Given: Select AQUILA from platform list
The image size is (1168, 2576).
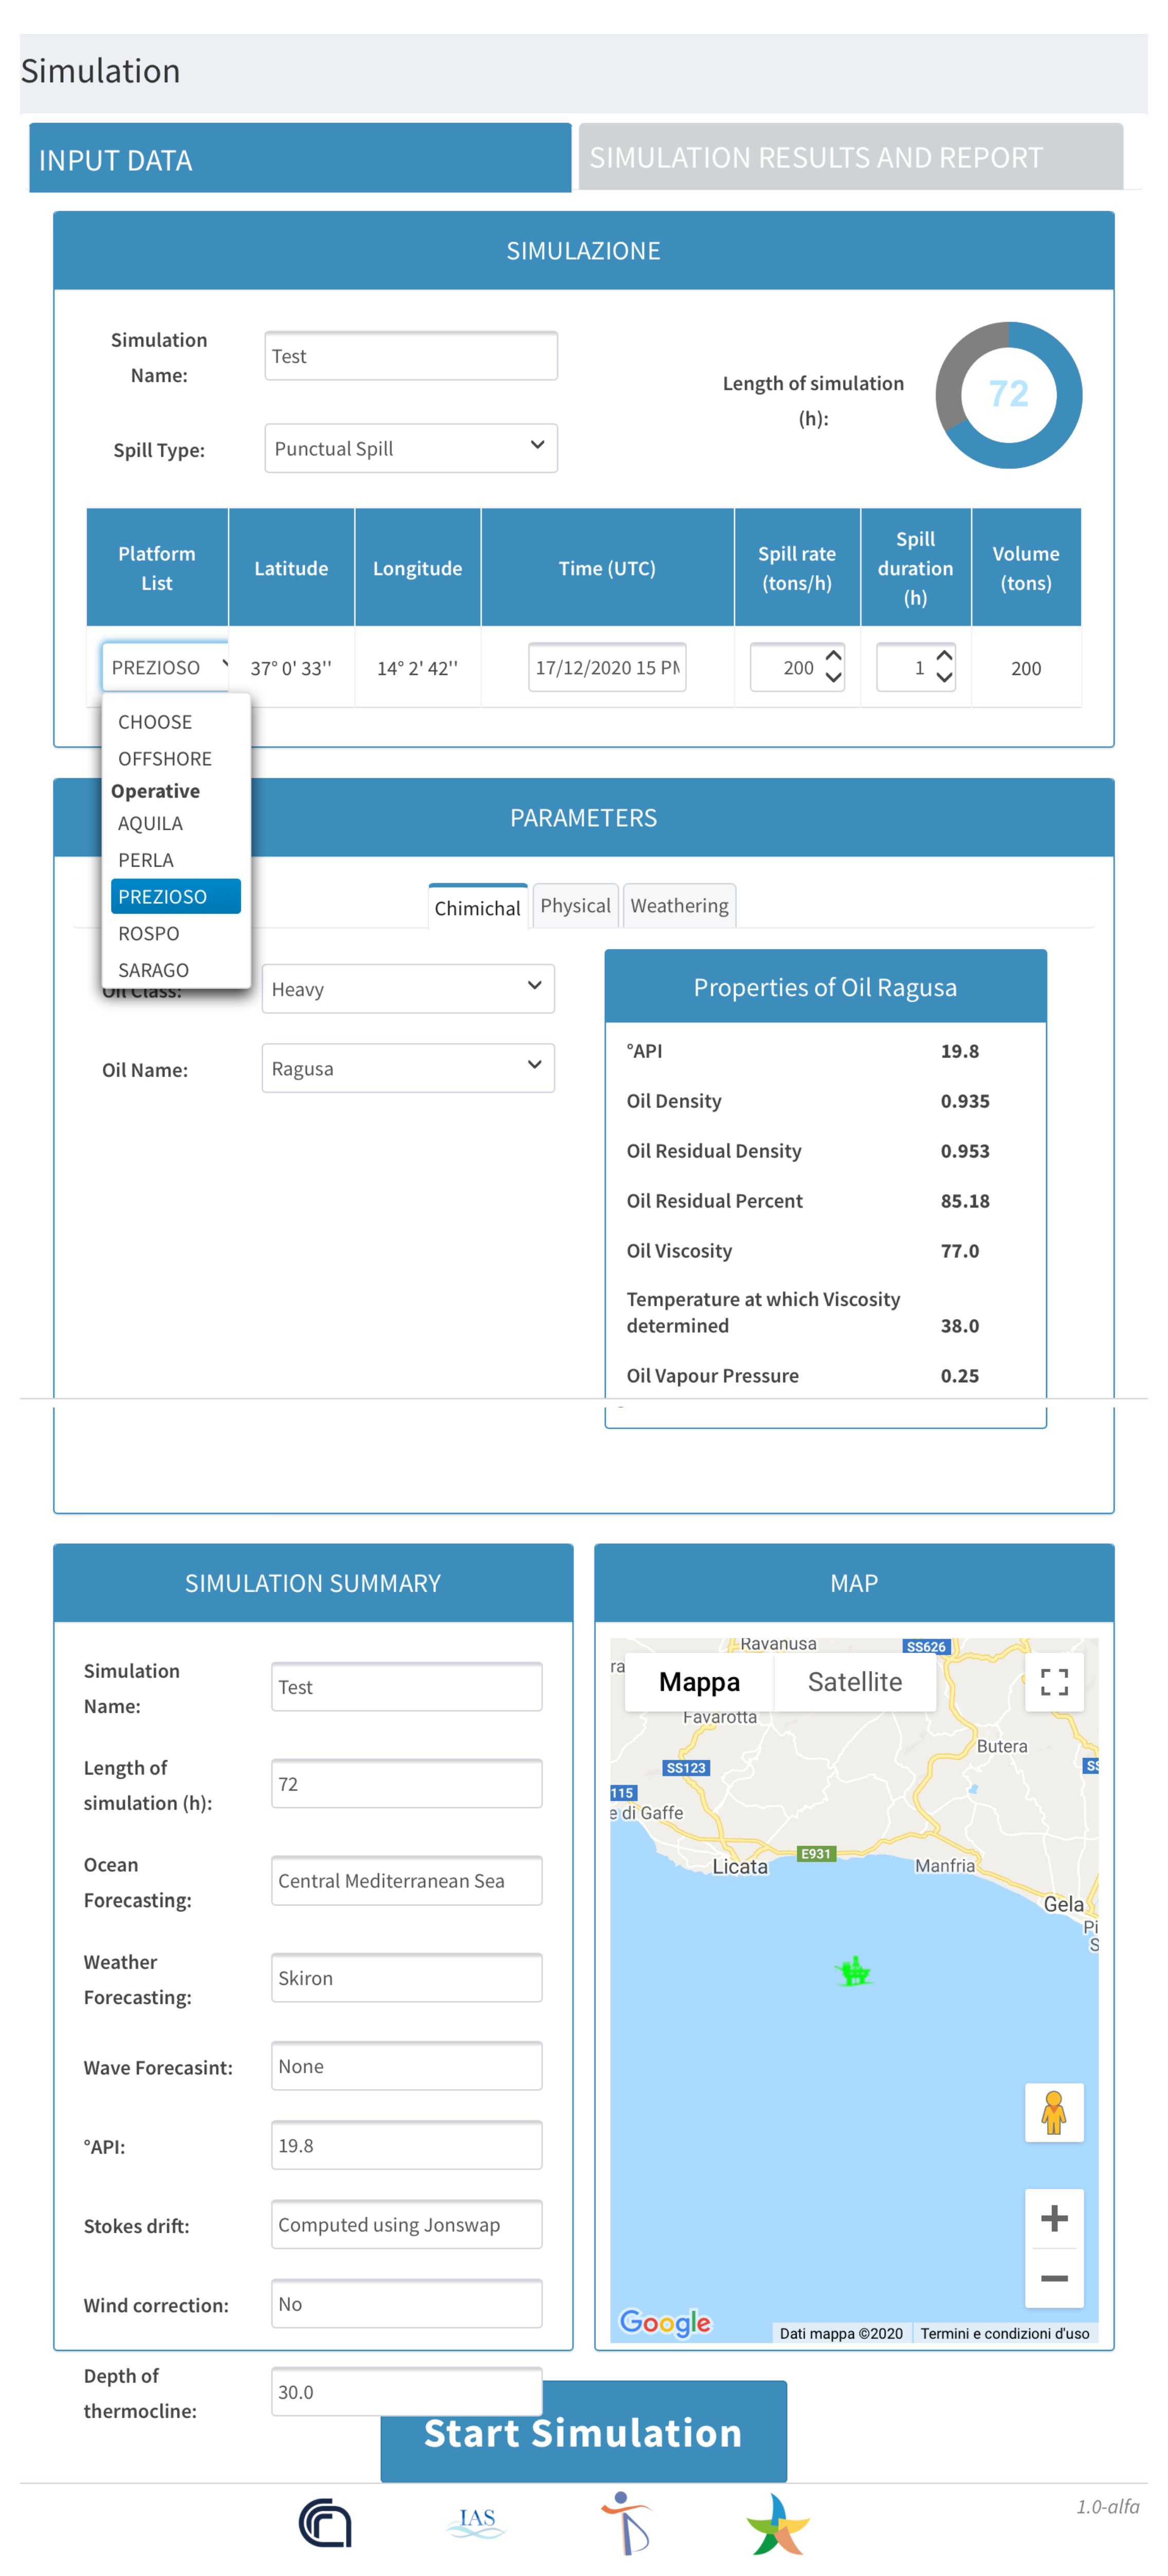Looking at the screenshot, I should (175, 823).
